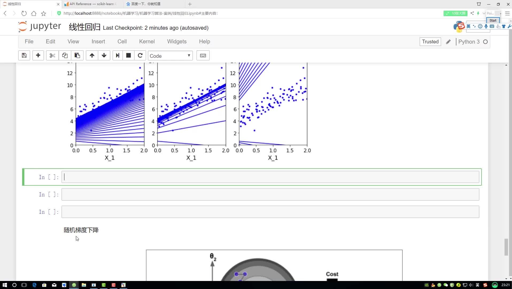Screen dimensions: 512x289
Task: Run the current cell with the run icon
Action: click(117, 55)
